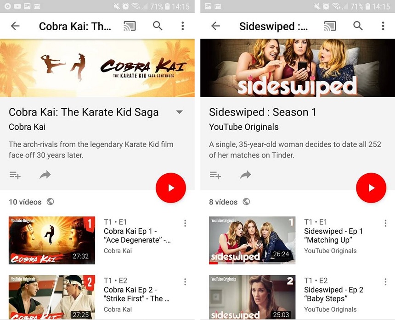This screenshot has width=395, height=320.
Task: Open options for Sideswiped Ep 1
Action: point(385,223)
